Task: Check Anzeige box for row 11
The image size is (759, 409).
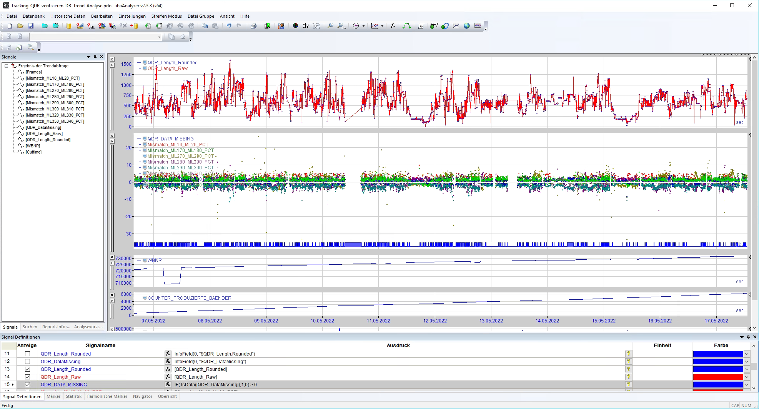Action: pos(27,354)
